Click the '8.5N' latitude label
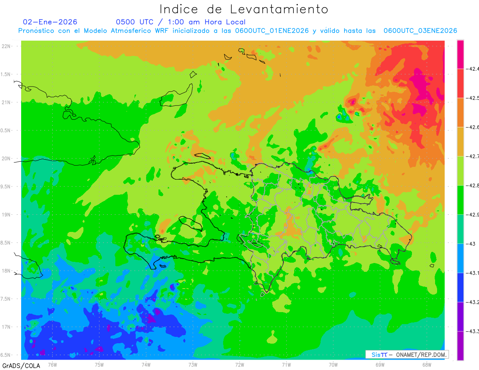Screen dimensions: 479x370 click(6, 243)
